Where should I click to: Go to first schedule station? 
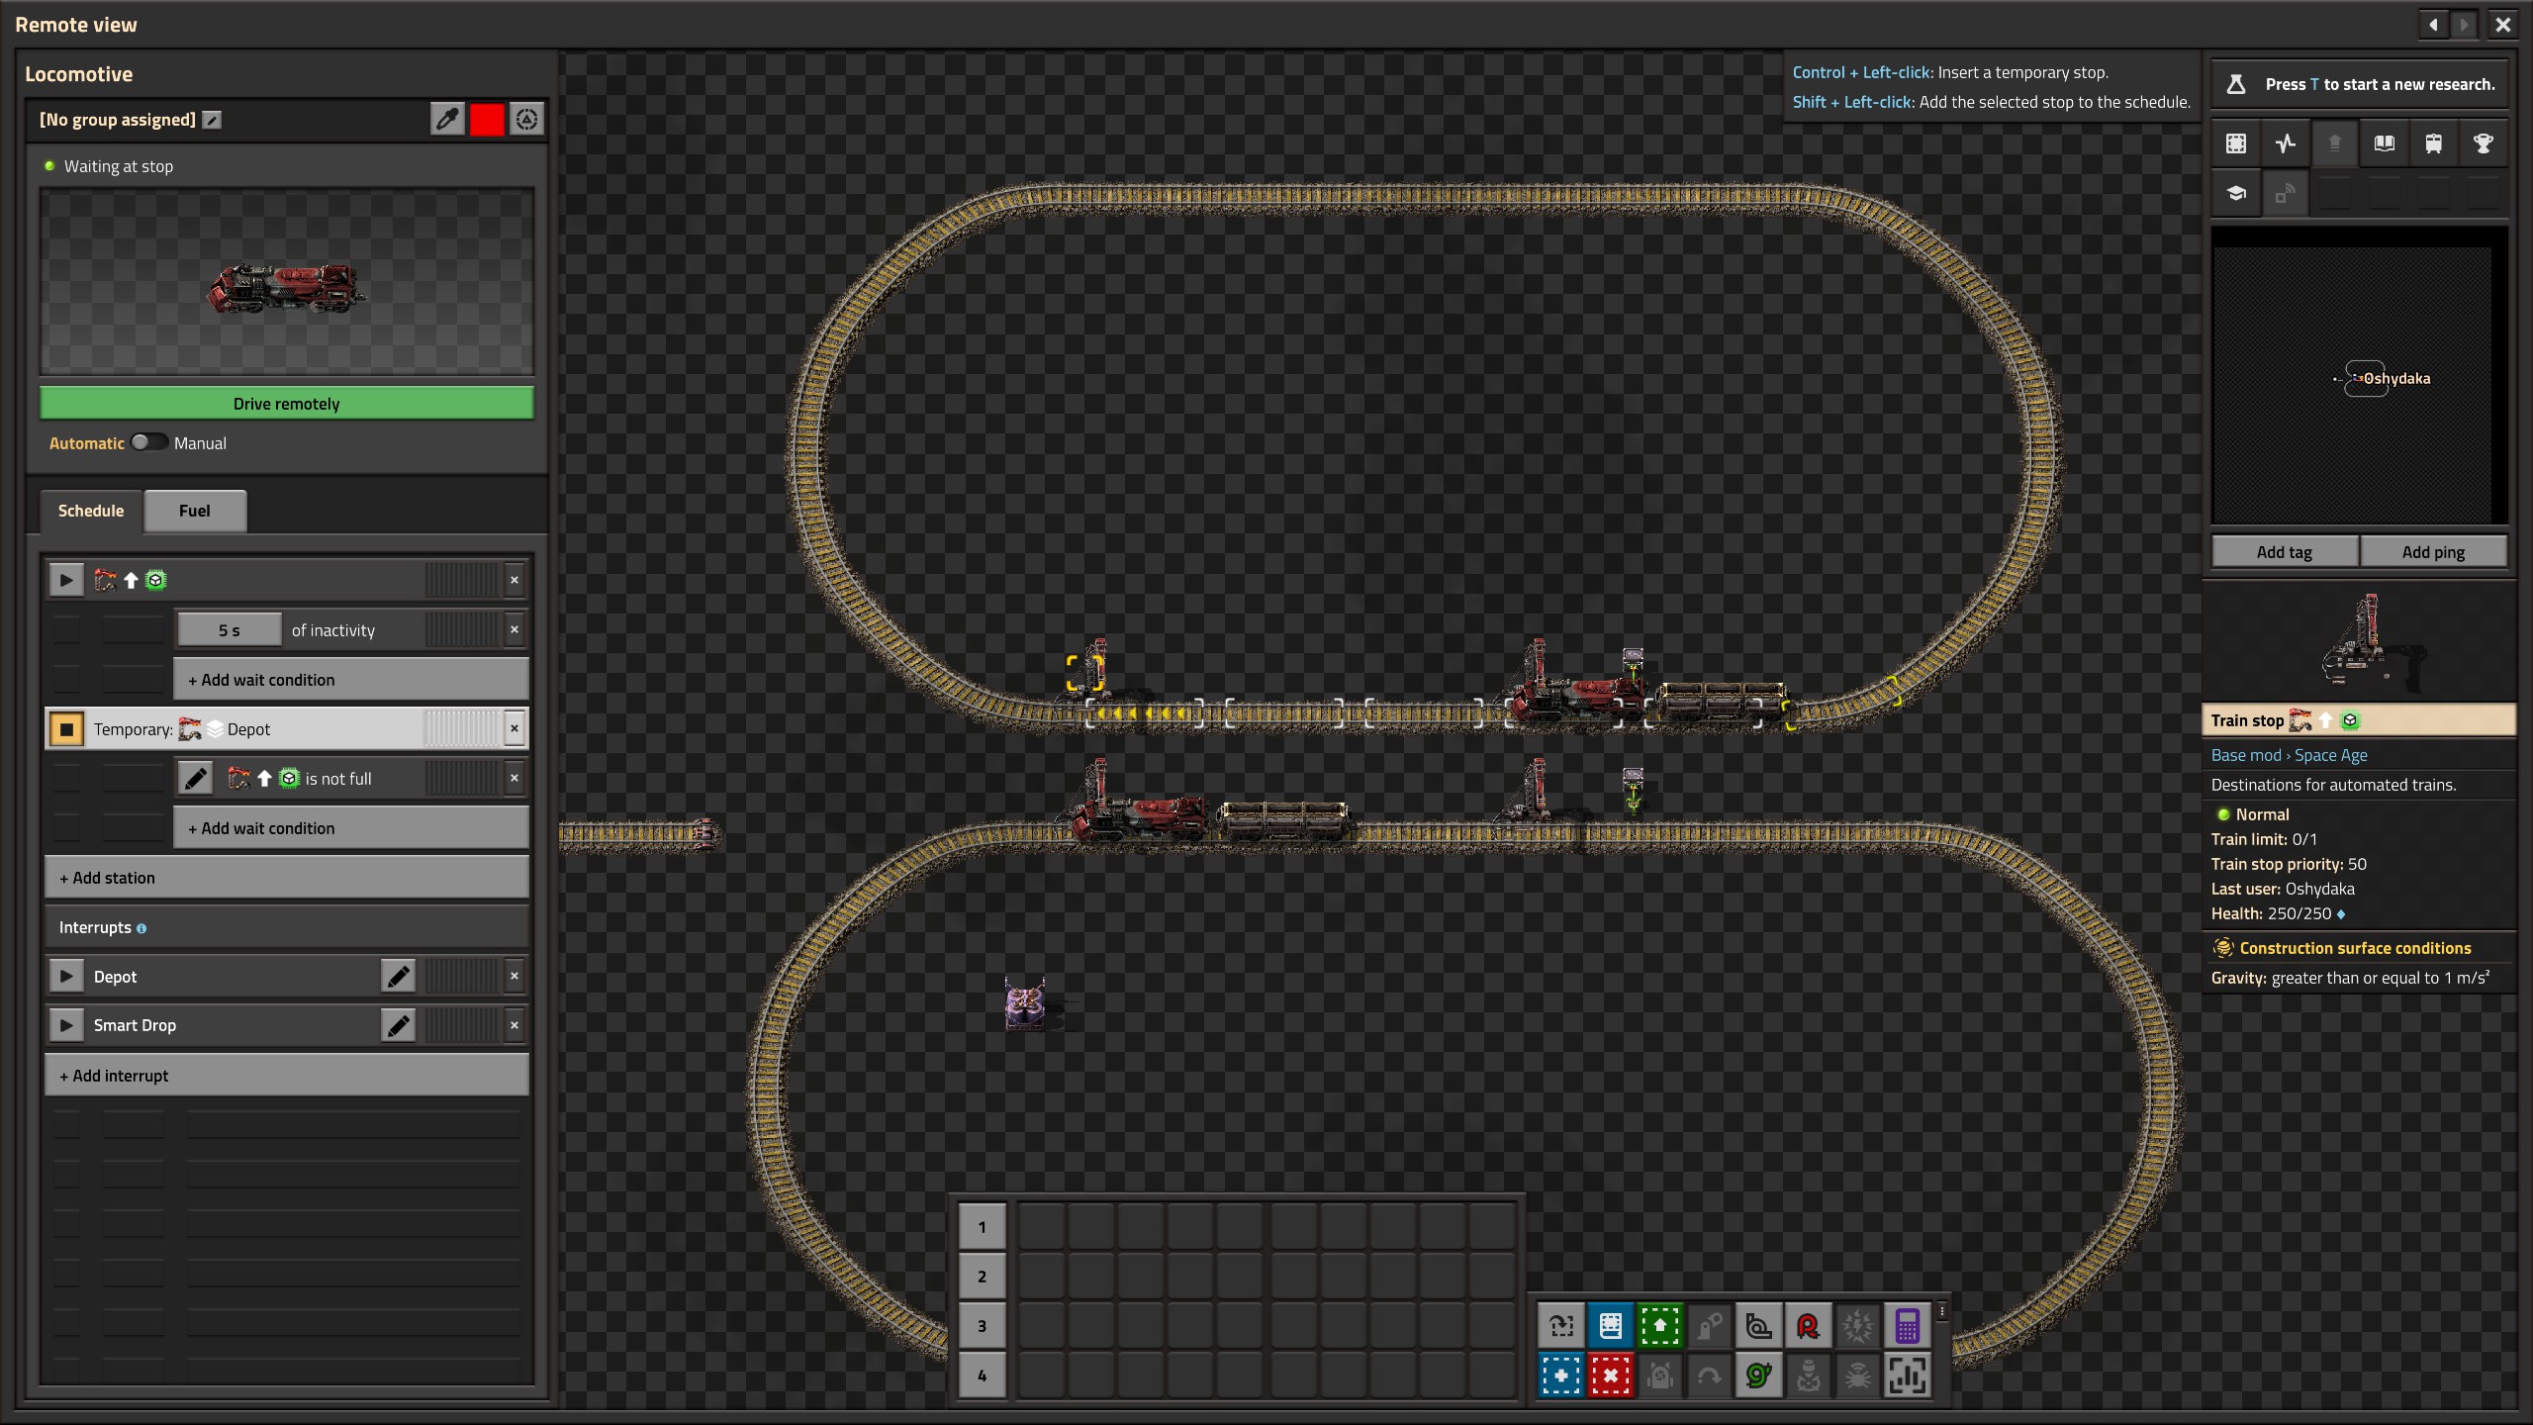pyautogui.click(x=66, y=581)
